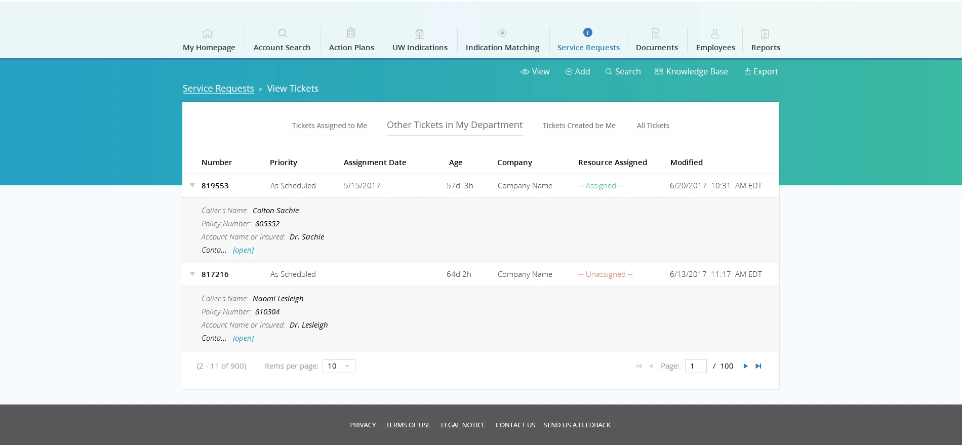
Task: Click the Knowledge Base toolbar label
Action: [x=697, y=72]
